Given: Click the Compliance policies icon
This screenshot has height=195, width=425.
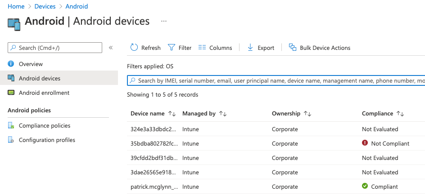Looking at the screenshot, I should (x=11, y=125).
